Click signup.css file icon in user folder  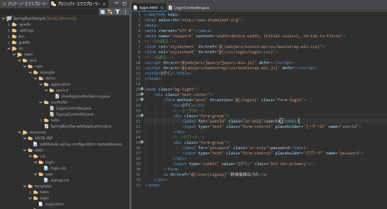pos(47,180)
